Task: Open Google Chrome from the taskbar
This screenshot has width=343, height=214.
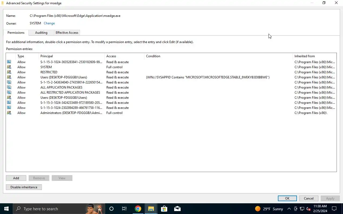Action: 138,209
